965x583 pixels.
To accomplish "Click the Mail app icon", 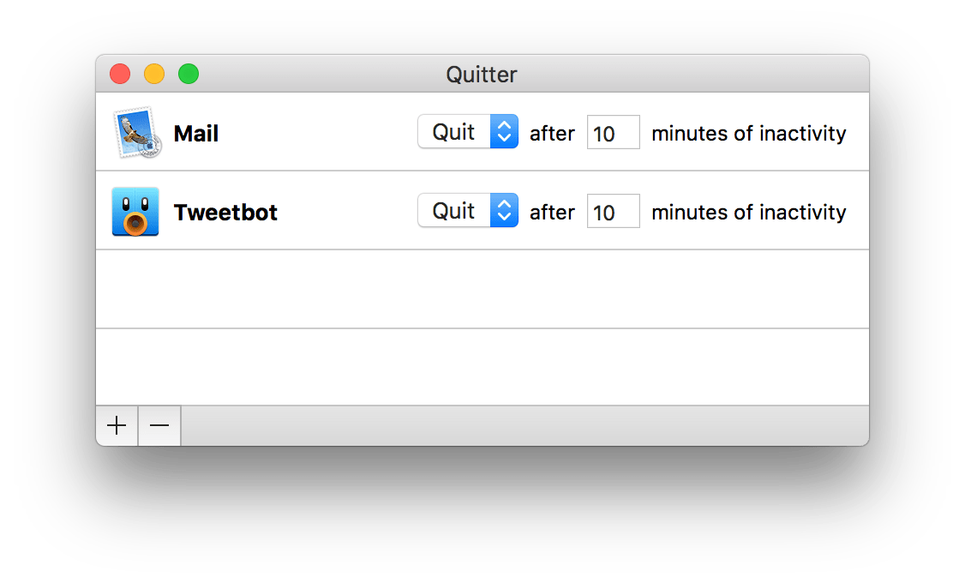I will (136, 133).
